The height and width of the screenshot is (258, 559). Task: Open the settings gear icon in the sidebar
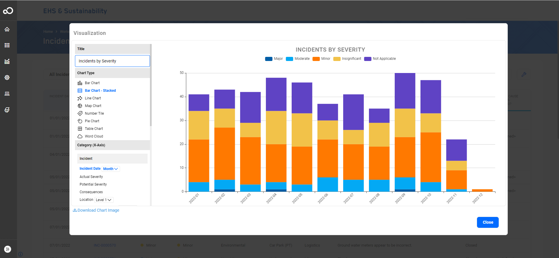click(7, 77)
